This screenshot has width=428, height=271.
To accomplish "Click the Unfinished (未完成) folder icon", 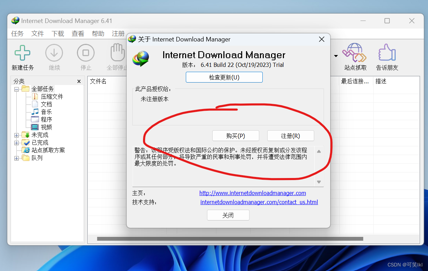I will (x=25, y=135).
